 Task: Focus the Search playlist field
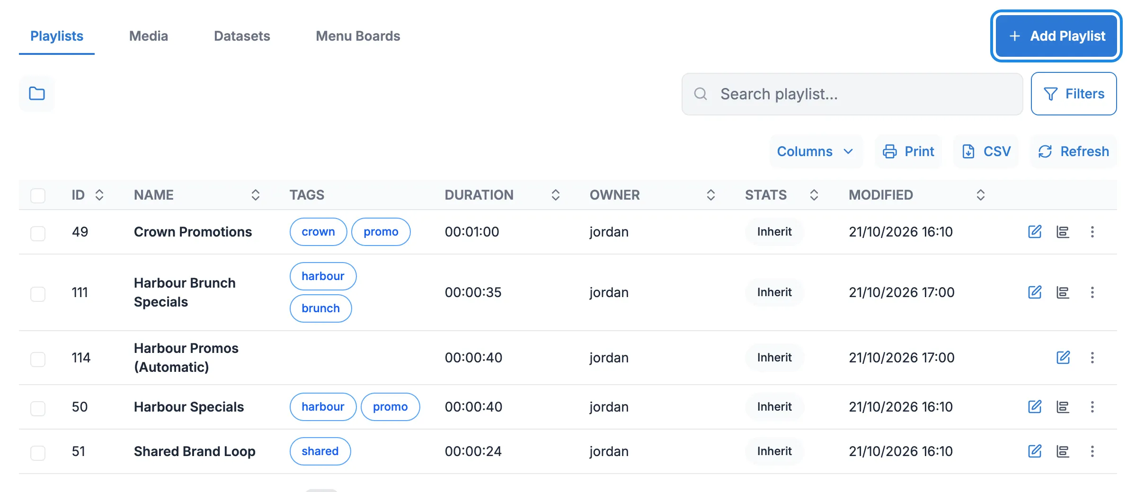[852, 94]
